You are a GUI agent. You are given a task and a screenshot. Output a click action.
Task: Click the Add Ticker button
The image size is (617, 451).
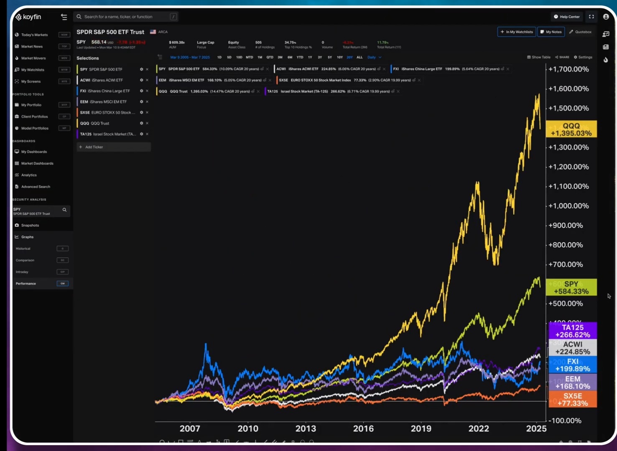point(114,147)
